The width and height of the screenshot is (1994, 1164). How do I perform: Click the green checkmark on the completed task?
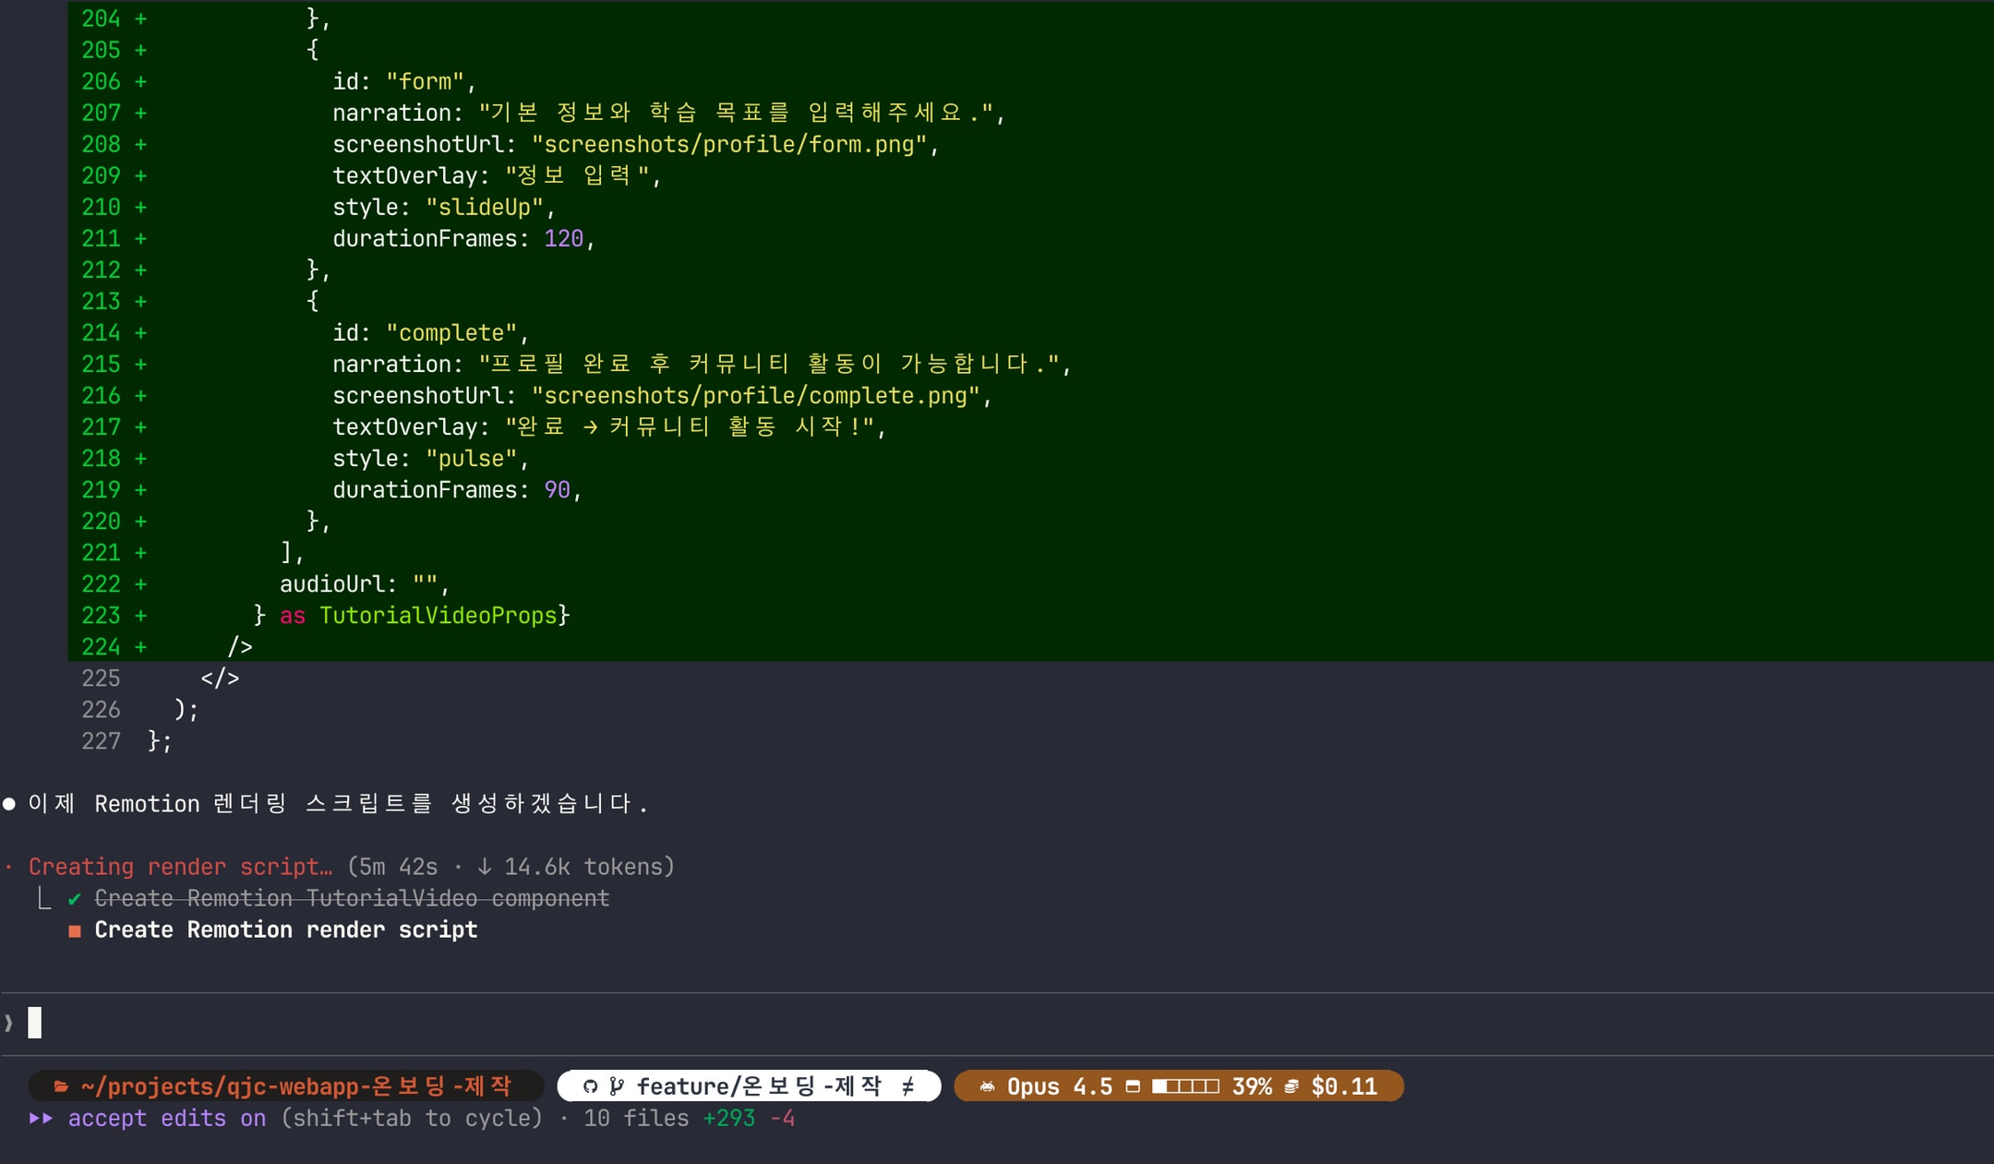click(x=75, y=898)
